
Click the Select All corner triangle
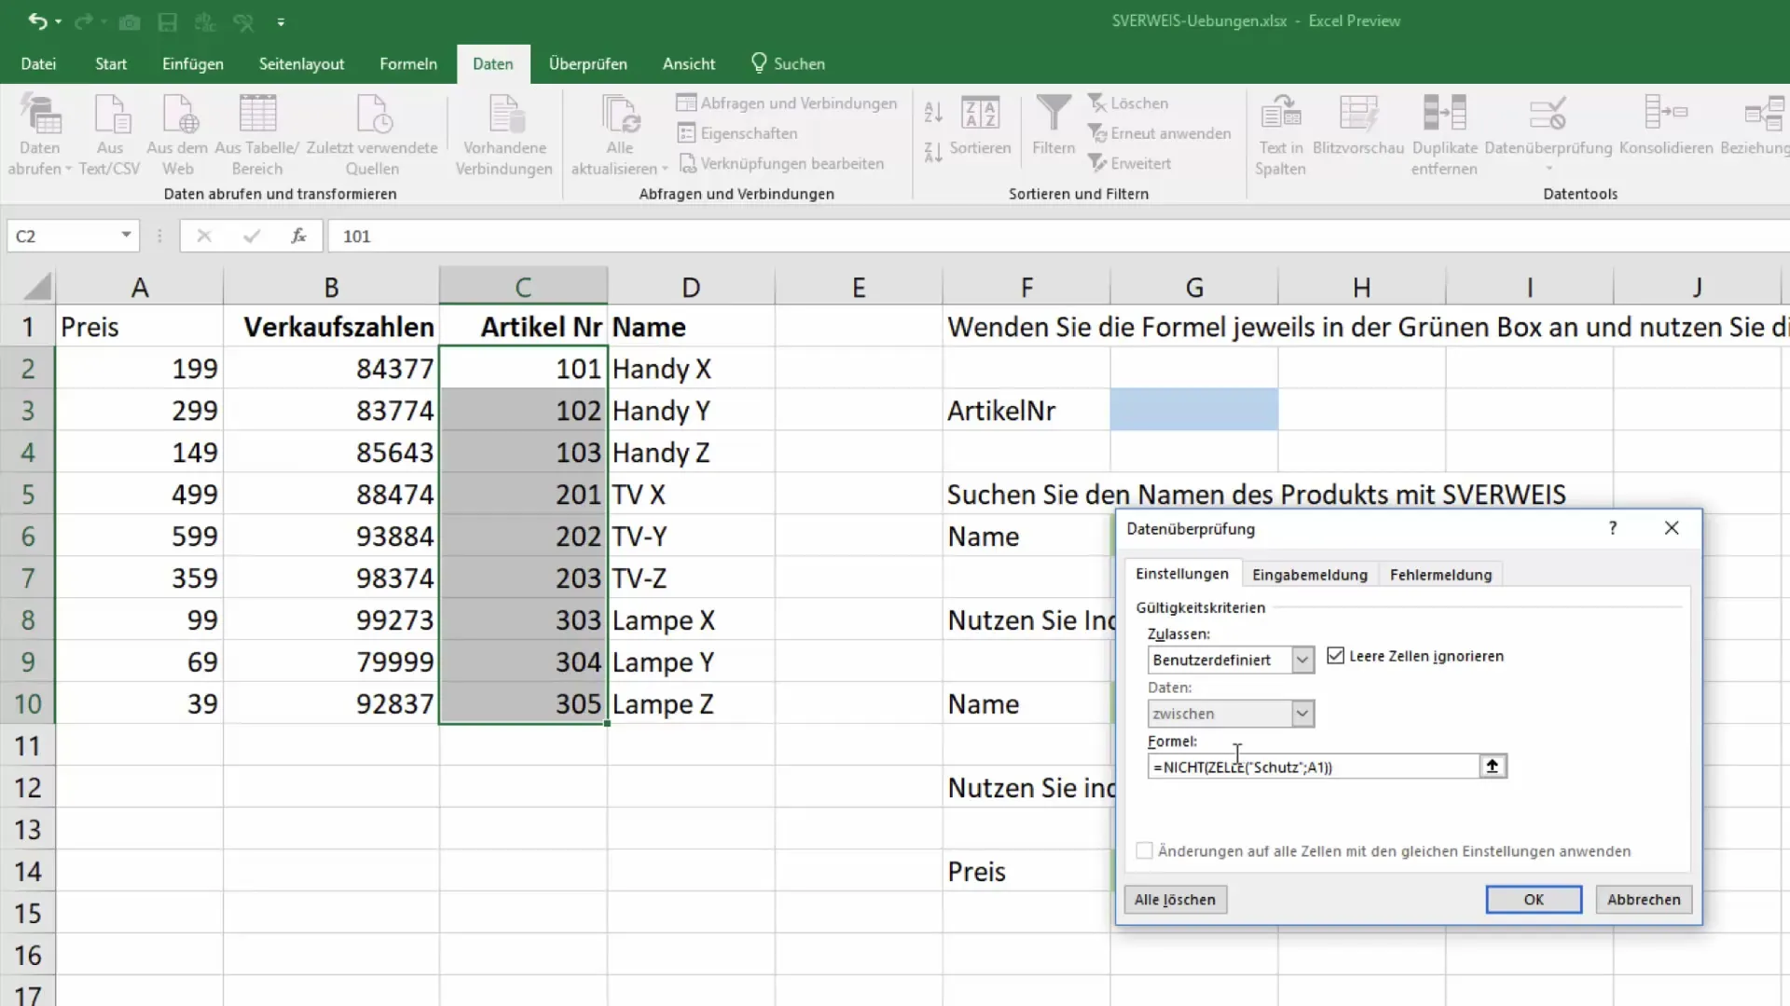(36, 287)
